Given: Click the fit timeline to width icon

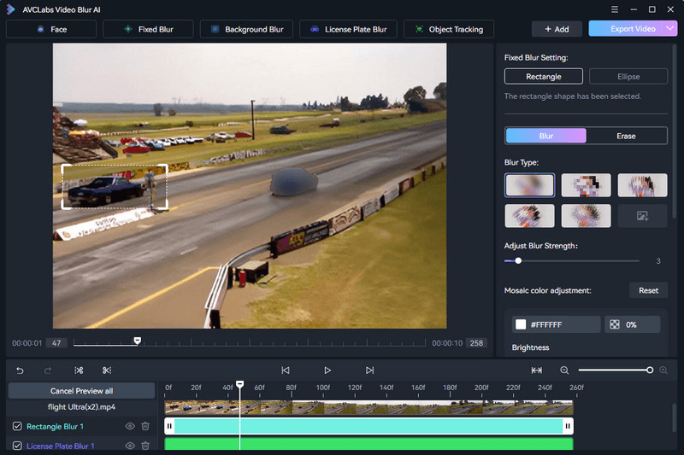Looking at the screenshot, I should click(537, 370).
